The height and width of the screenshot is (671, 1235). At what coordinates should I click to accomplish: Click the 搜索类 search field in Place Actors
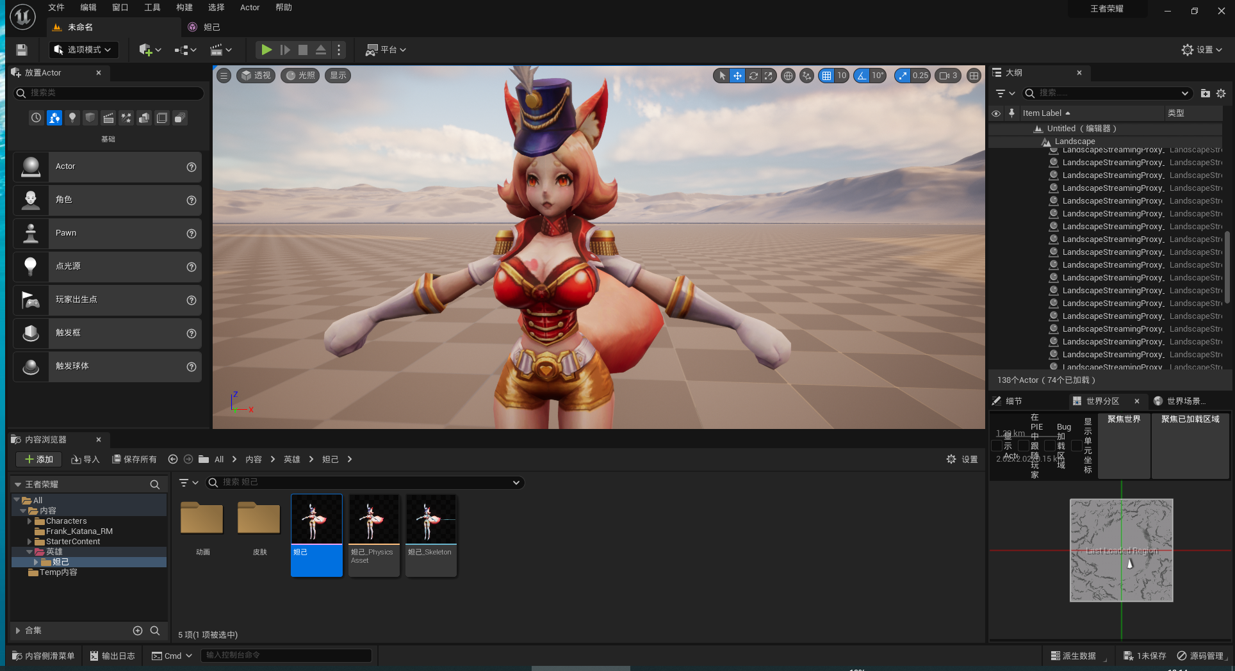tap(109, 93)
